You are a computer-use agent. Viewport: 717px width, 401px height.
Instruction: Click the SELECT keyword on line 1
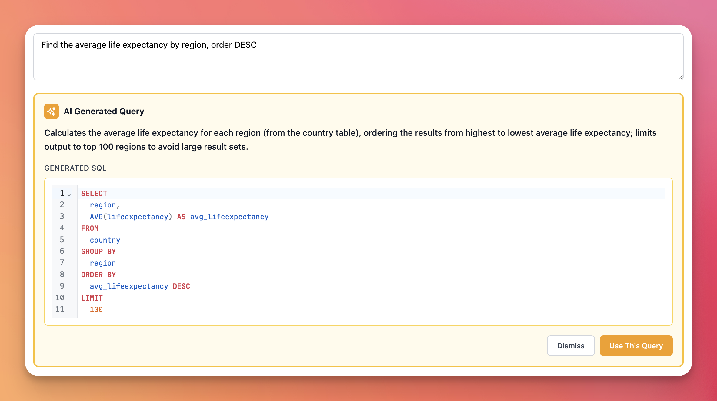[94, 194]
